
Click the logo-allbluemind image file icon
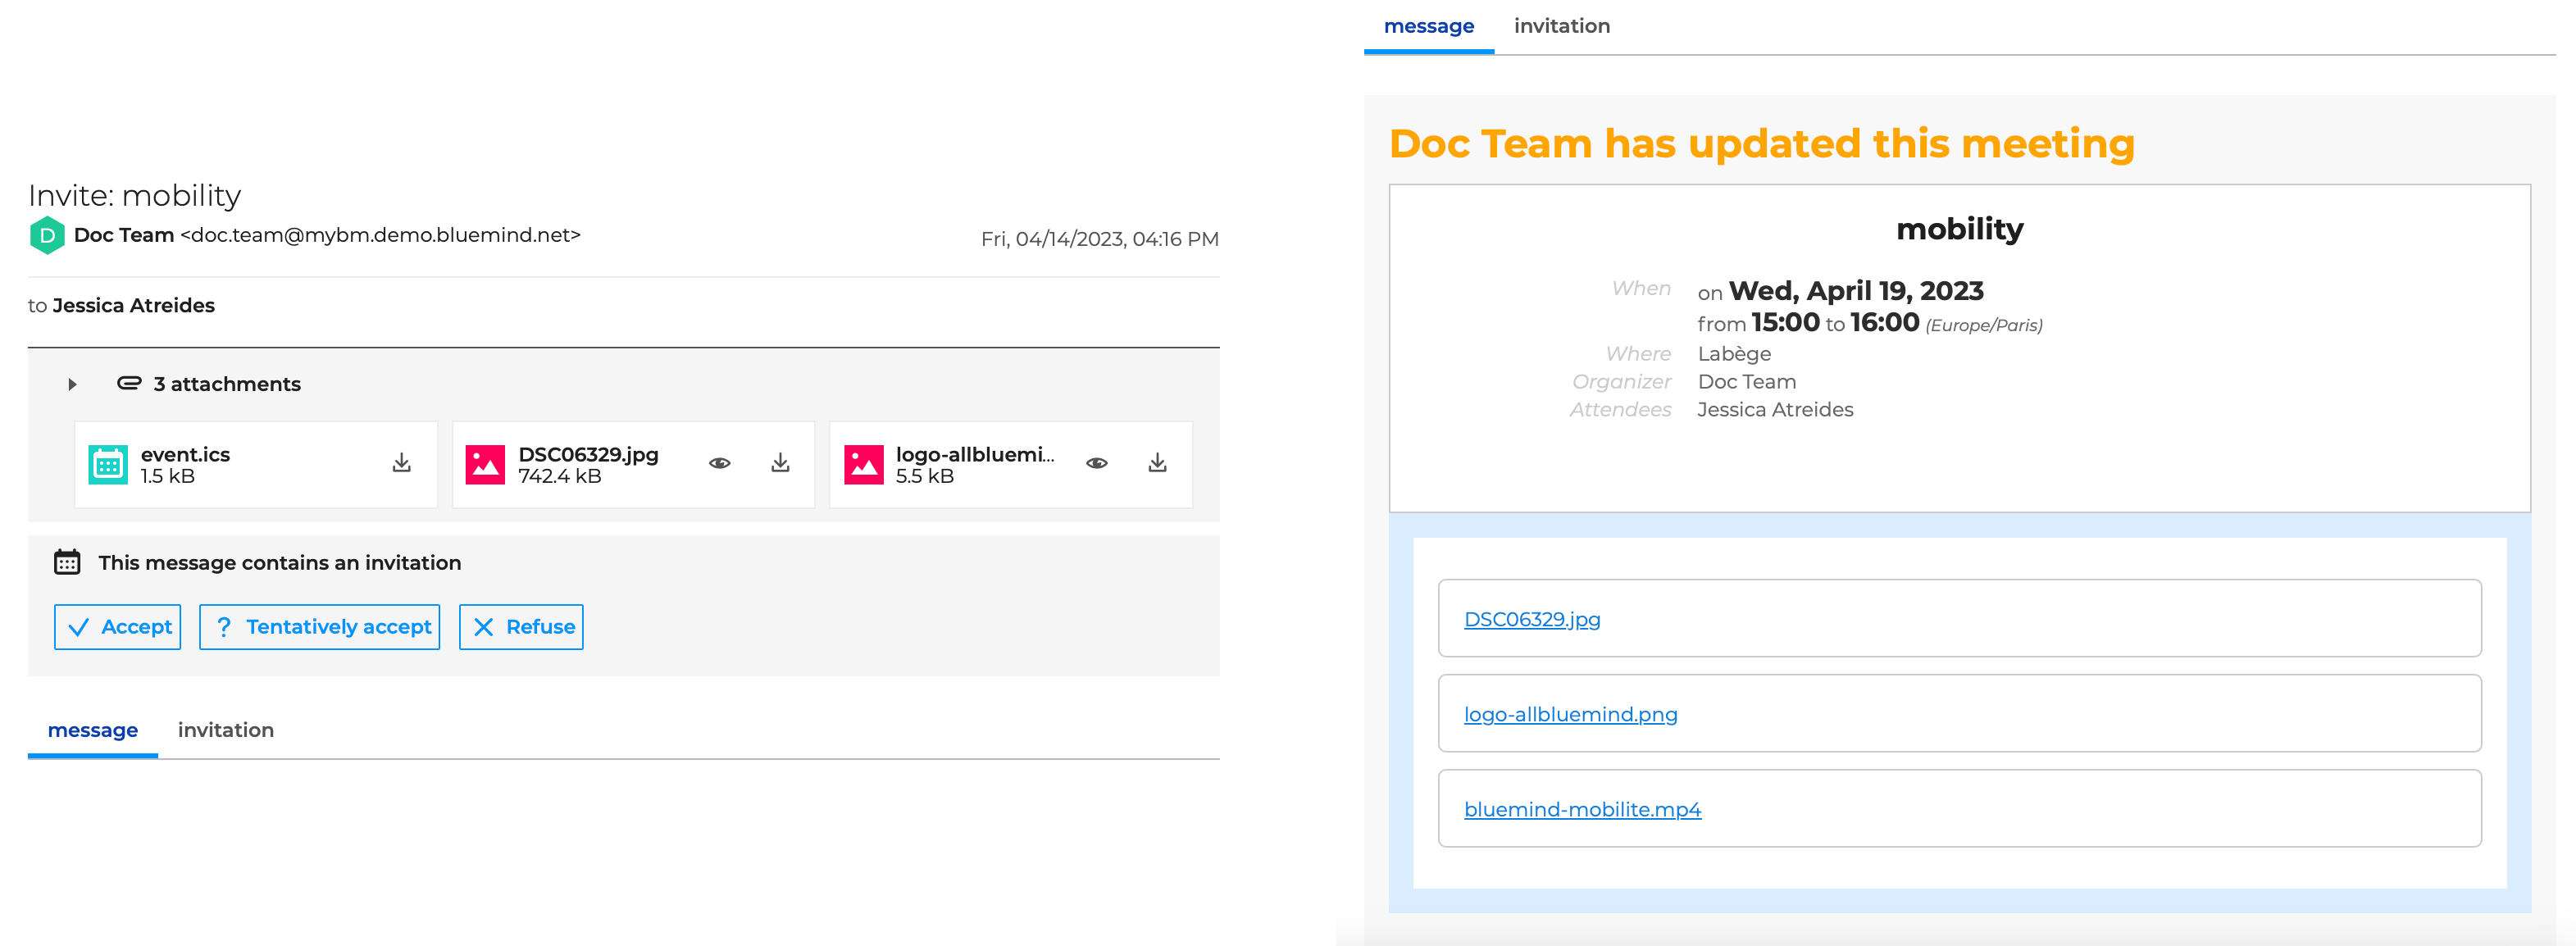[863, 465]
